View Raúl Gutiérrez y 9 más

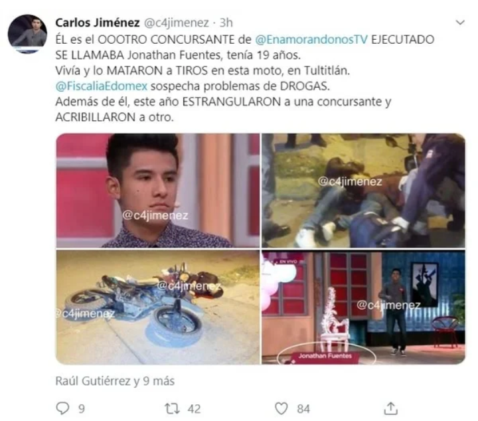[x=115, y=381]
